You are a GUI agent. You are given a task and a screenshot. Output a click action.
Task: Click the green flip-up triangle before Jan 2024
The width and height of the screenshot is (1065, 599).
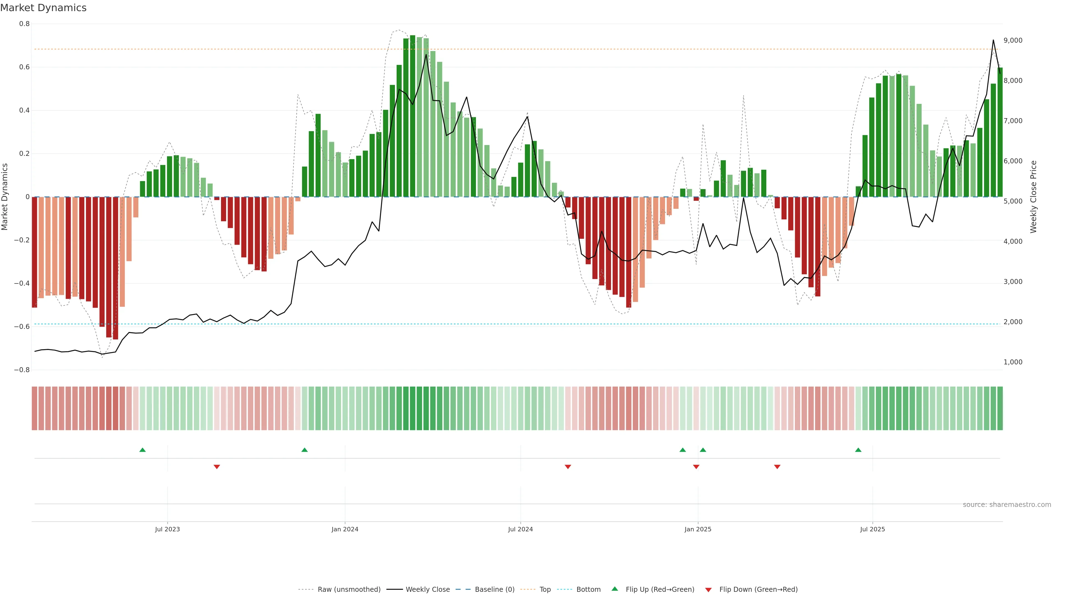tap(305, 450)
